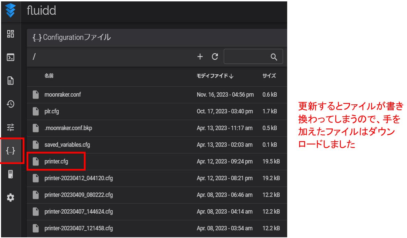Open the G-code files sidebar icon

pos(10,81)
